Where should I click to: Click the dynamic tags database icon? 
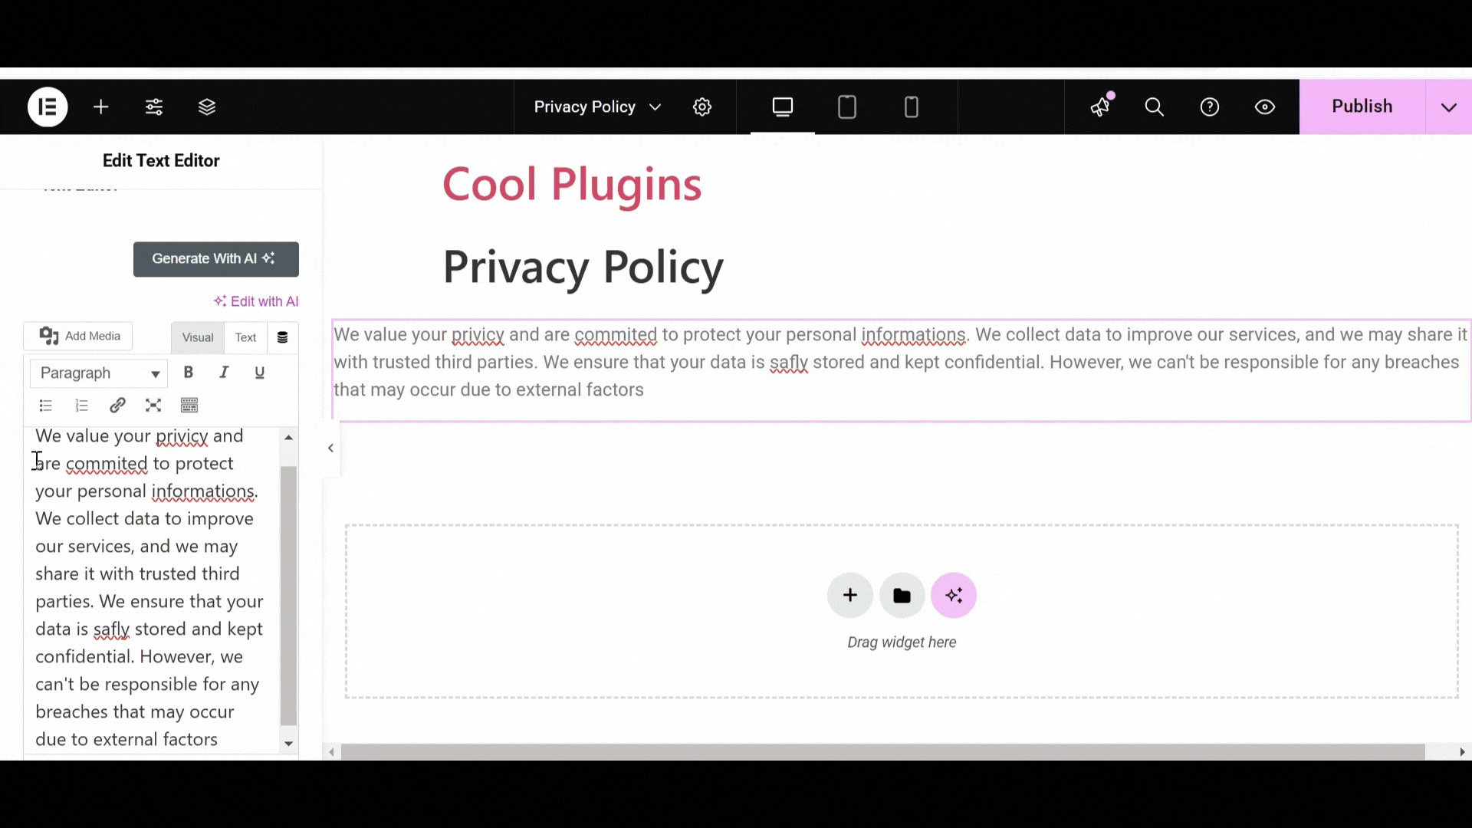[283, 337]
